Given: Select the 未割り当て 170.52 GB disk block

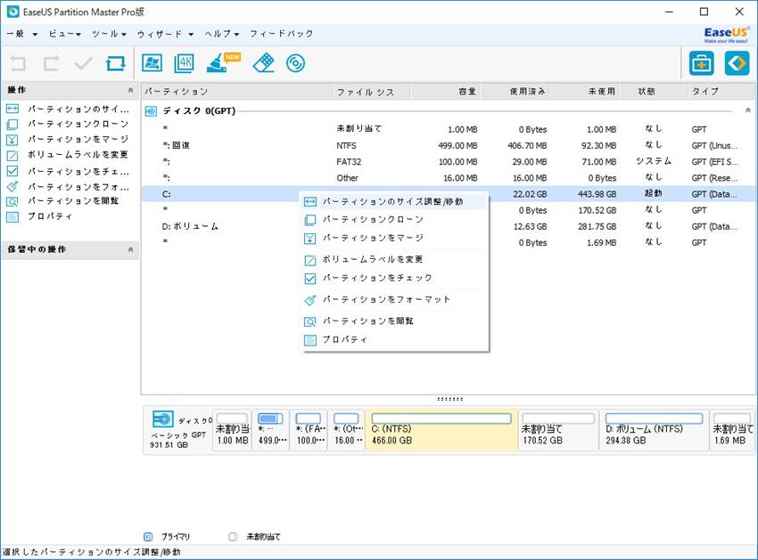Looking at the screenshot, I should pyautogui.click(x=558, y=430).
